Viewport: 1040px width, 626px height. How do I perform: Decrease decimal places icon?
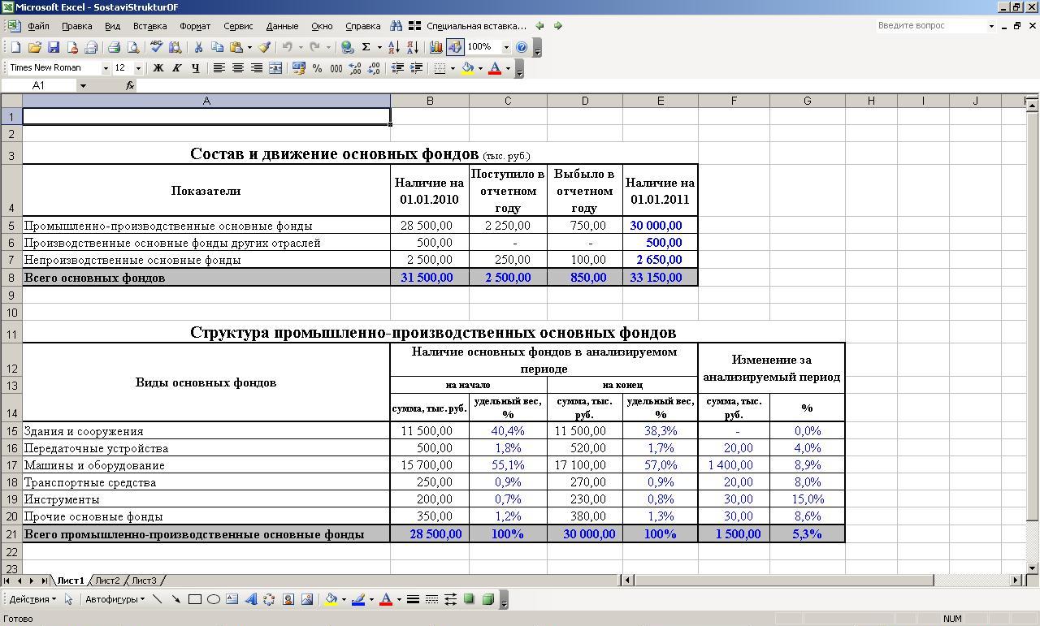374,68
